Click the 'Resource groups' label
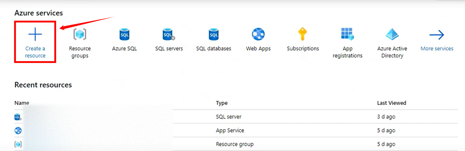Image resolution: width=465 pixels, height=151 pixels. click(x=80, y=52)
